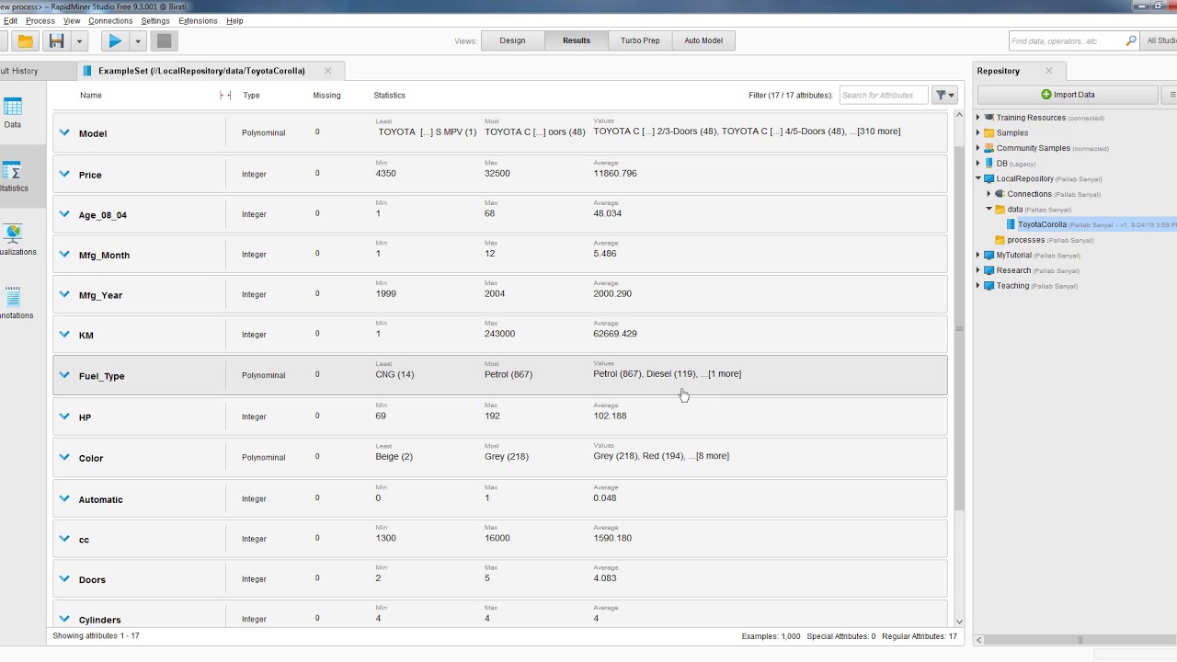Open the run options dropdown arrow
Screen dimensions: 1177x662
click(x=138, y=40)
